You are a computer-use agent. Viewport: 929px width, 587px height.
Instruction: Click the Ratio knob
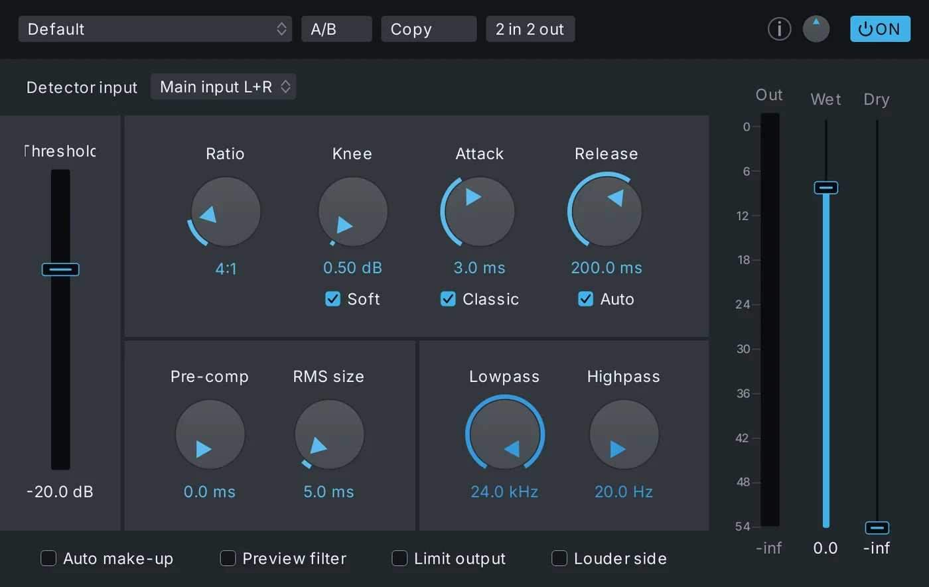coord(226,212)
